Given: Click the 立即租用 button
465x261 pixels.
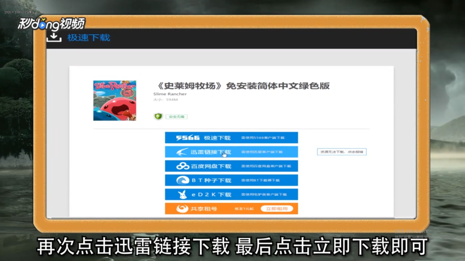Looking at the screenshot, I should point(276,209).
